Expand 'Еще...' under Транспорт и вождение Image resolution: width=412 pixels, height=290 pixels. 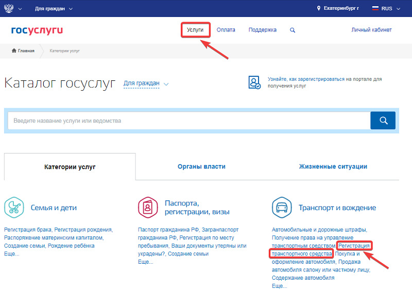coord(279,286)
